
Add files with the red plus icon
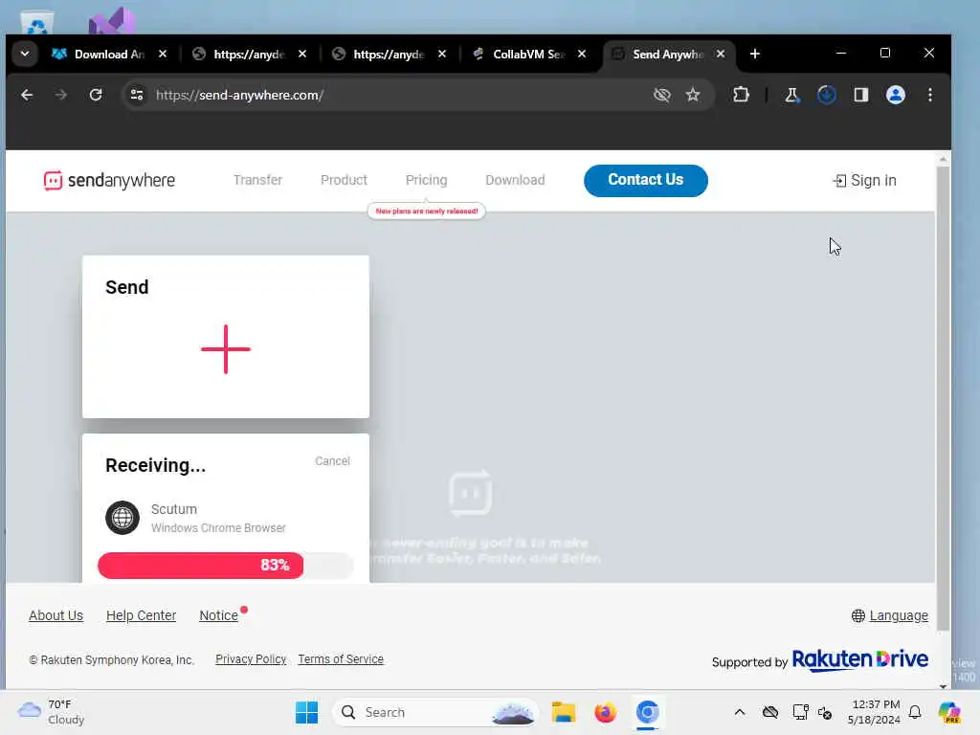226,348
